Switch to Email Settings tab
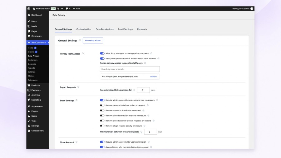This screenshot has height=158, width=281. point(125,29)
